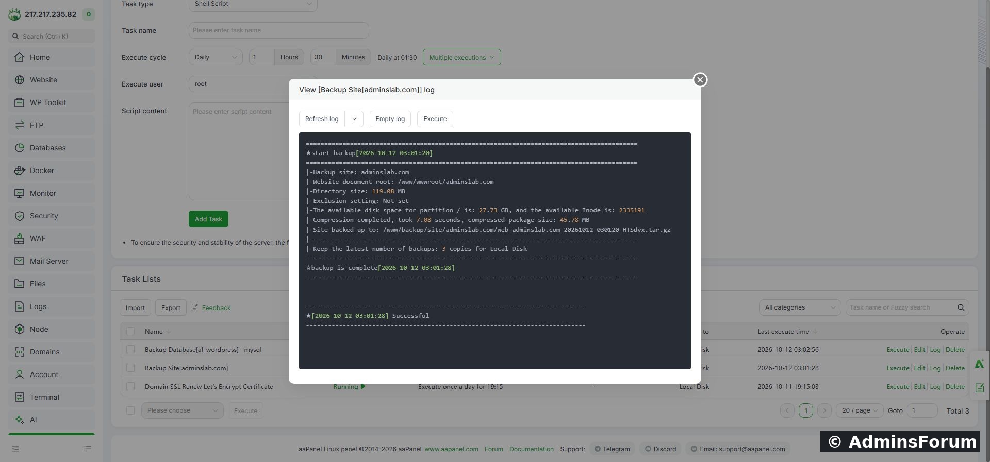Screen dimensions: 990x462
Task: Click the green Add Task button
Action: pos(208,219)
